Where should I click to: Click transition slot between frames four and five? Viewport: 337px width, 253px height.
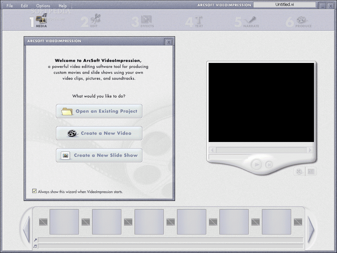pyautogui.click(x=213, y=222)
